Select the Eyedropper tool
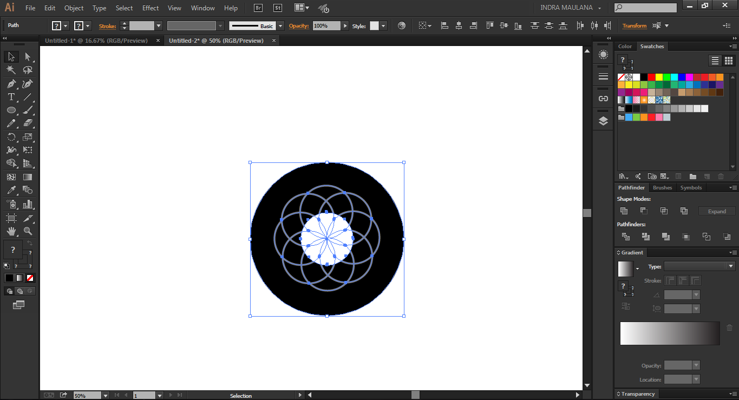The width and height of the screenshot is (739, 400). (11, 190)
